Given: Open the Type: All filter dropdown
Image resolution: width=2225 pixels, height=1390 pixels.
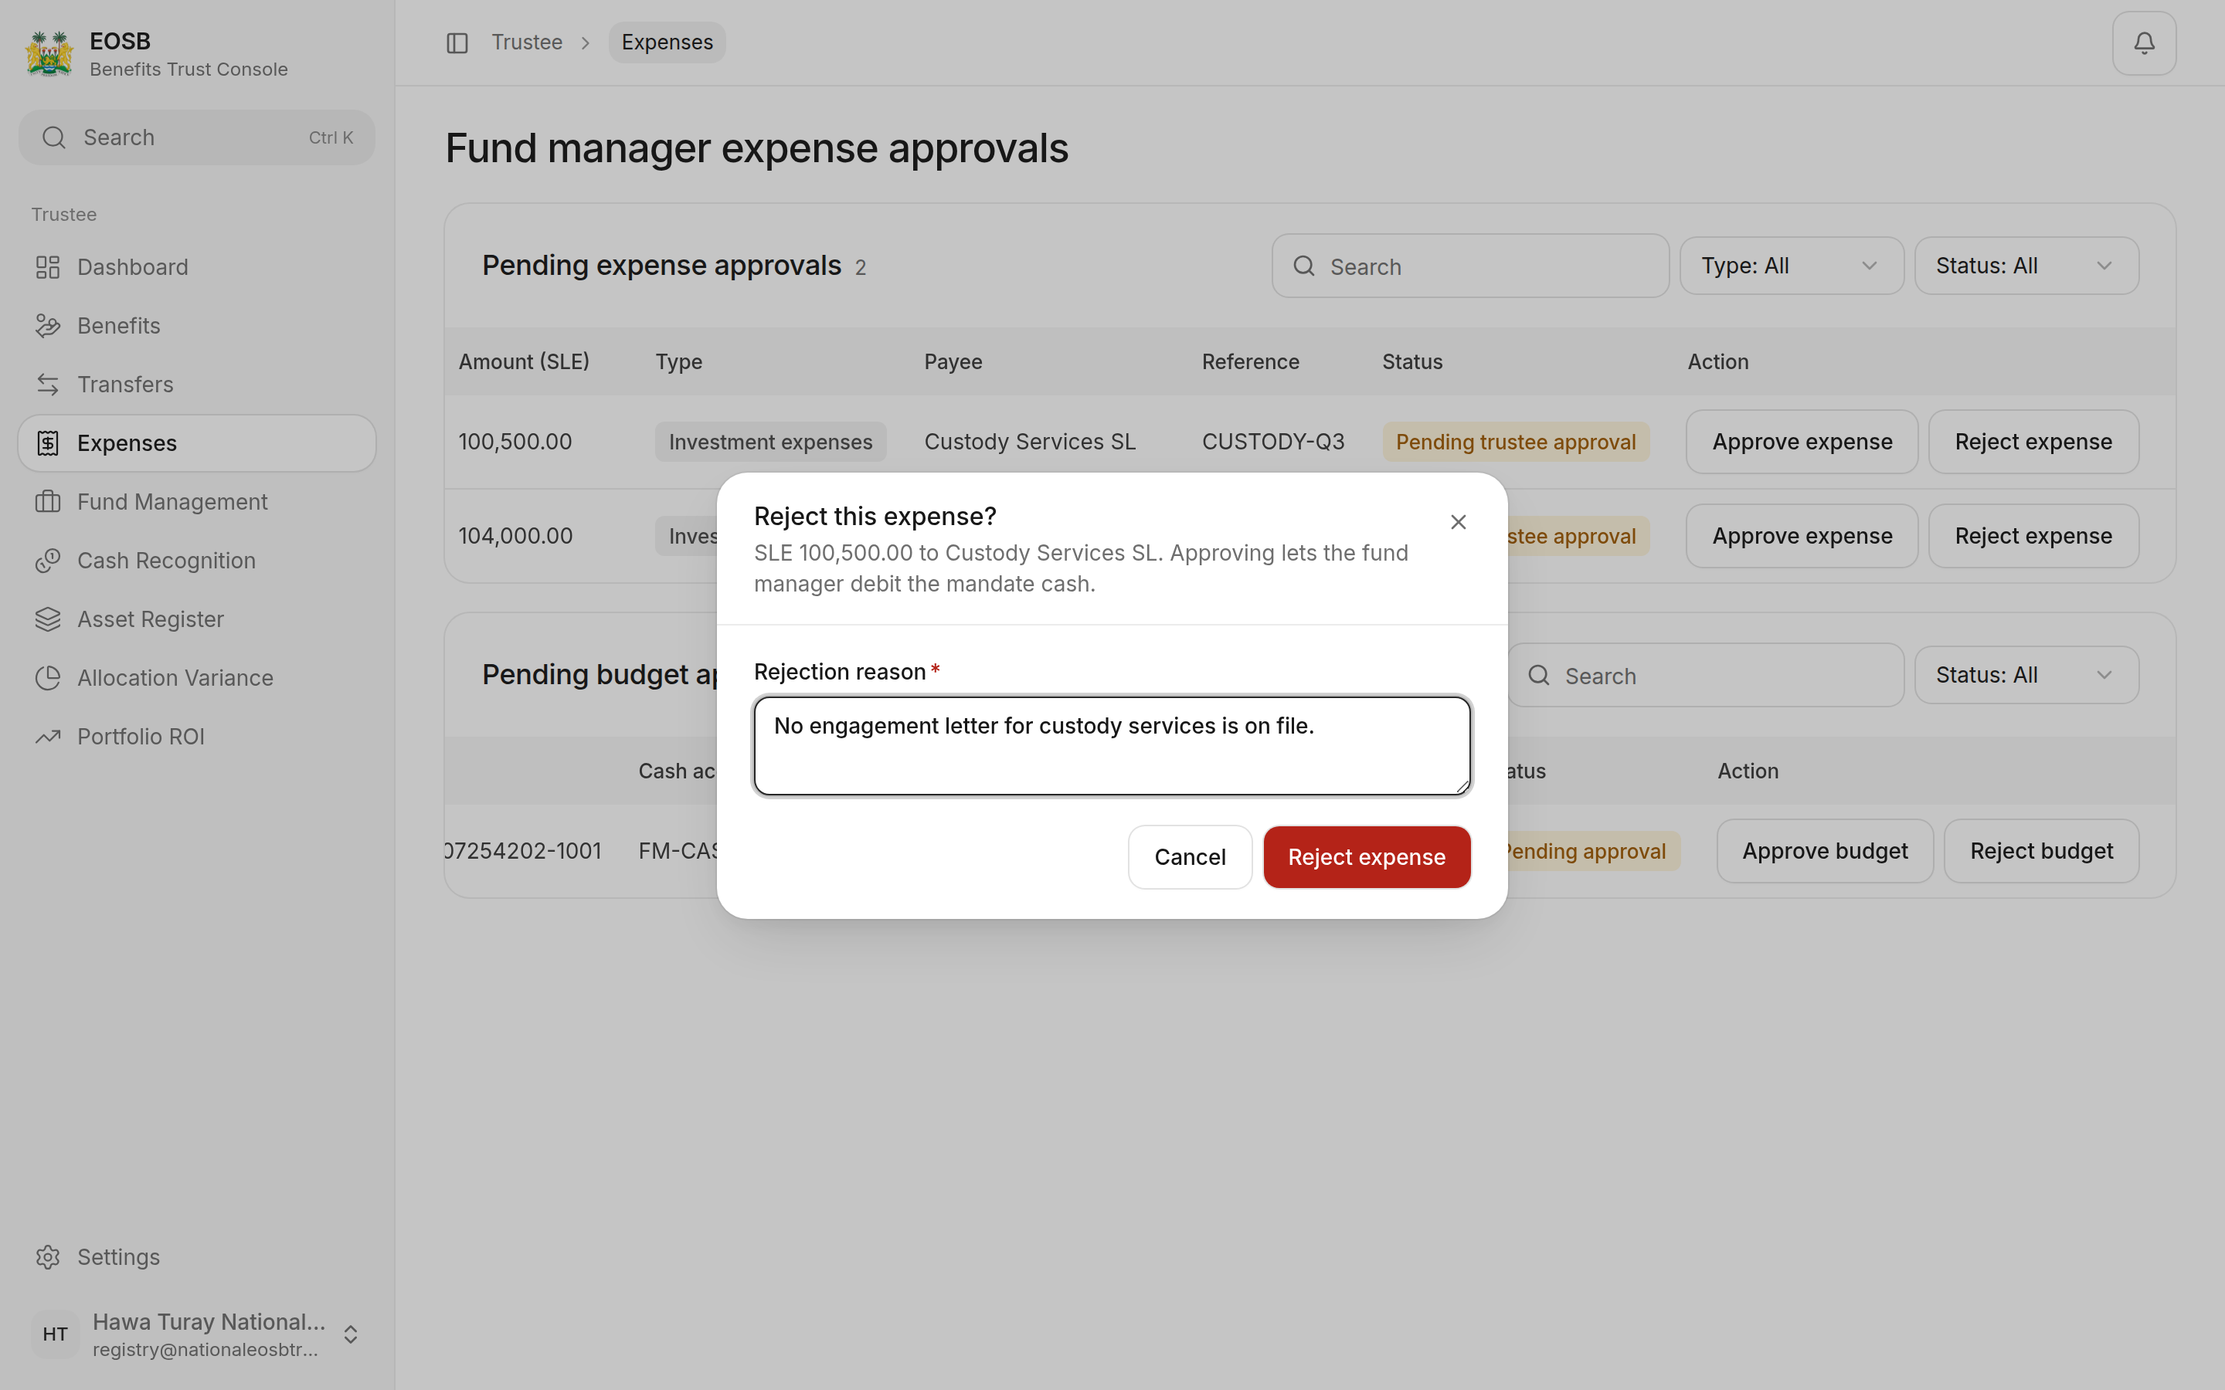Looking at the screenshot, I should [x=1791, y=266].
